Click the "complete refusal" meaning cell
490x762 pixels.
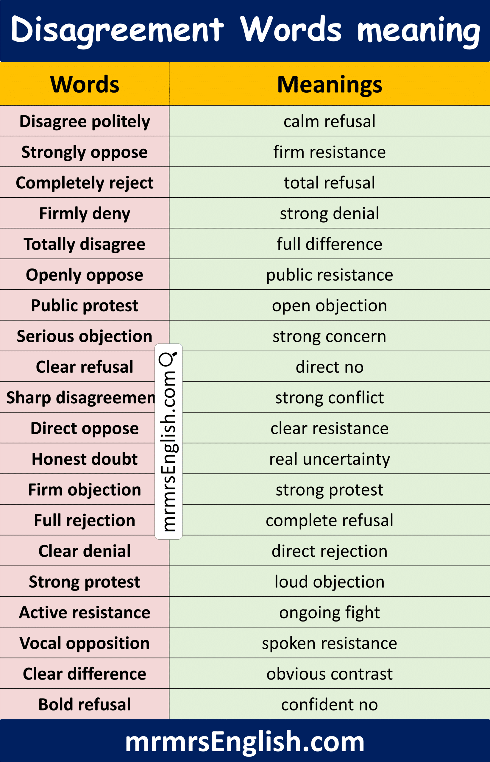point(329,520)
